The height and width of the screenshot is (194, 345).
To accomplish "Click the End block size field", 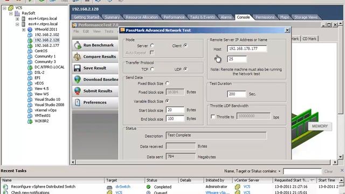I will click(x=175, y=119).
